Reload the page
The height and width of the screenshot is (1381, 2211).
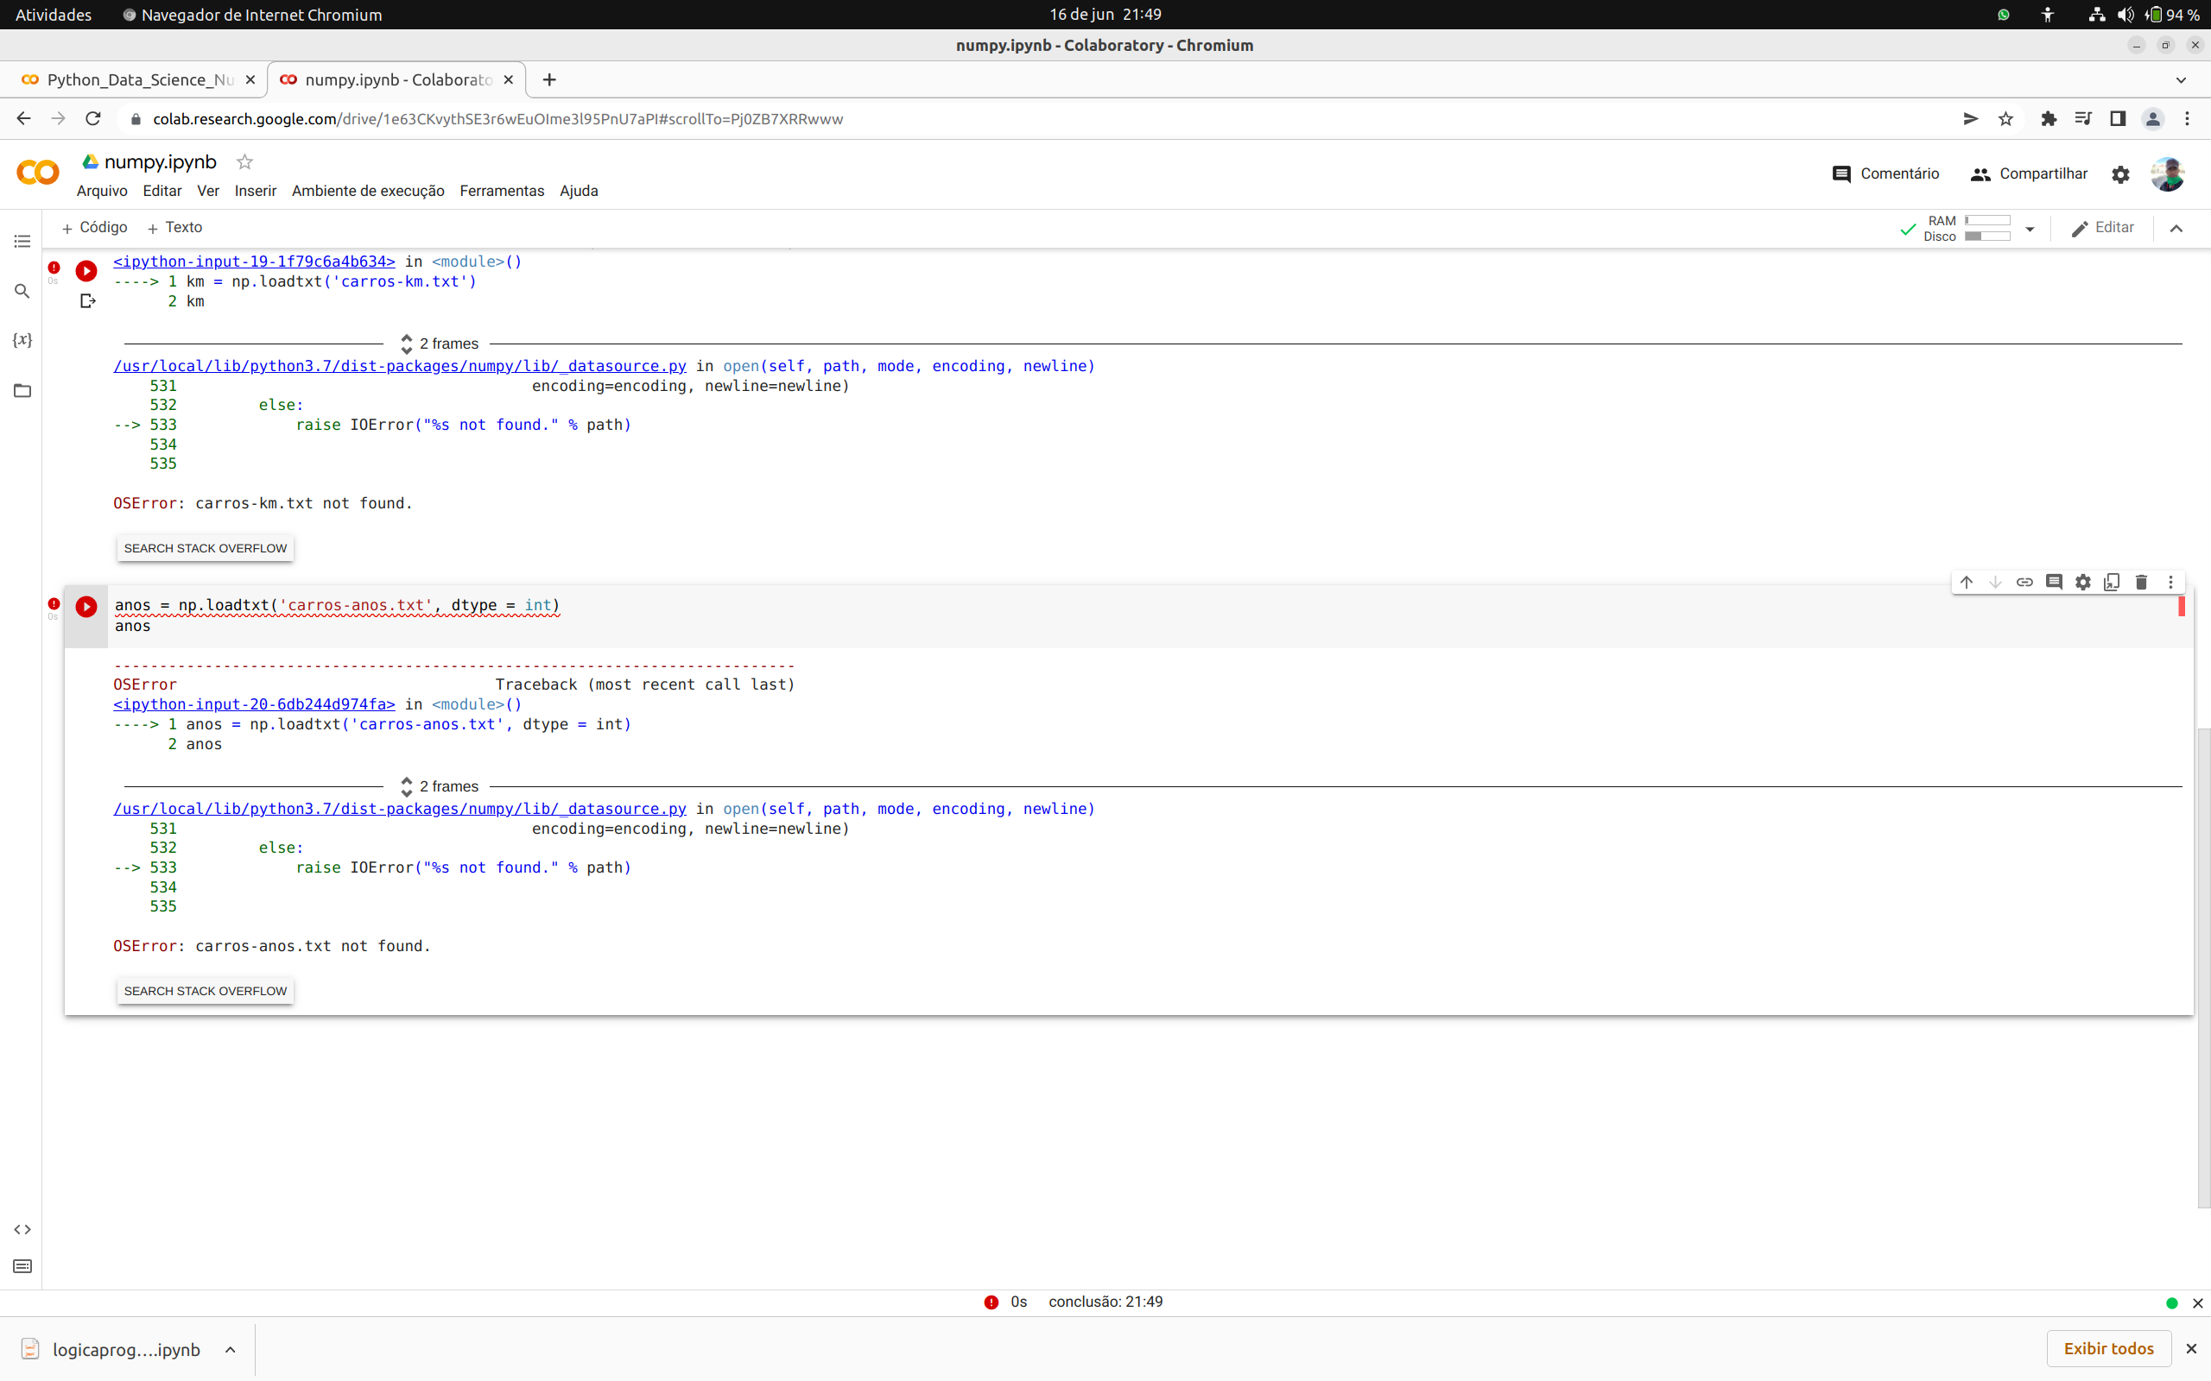[93, 119]
